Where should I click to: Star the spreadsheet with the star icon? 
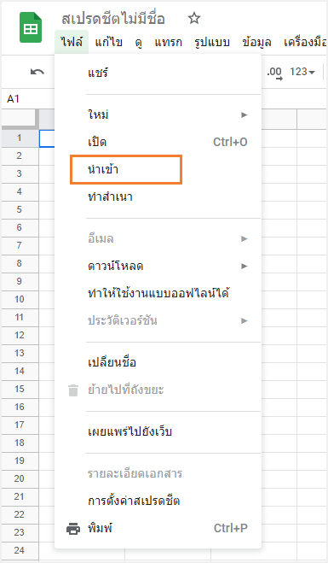(194, 18)
